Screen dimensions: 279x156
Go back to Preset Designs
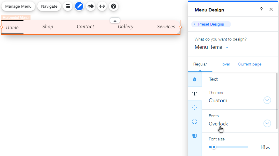click(211, 24)
